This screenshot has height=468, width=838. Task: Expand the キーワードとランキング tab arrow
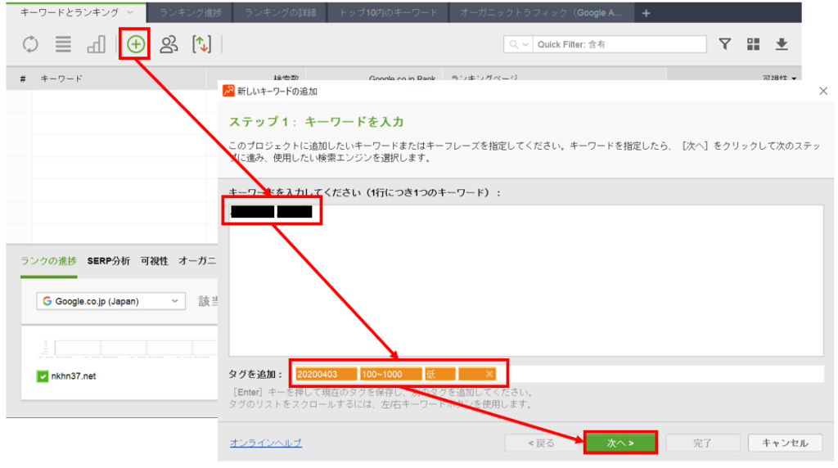tap(130, 11)
